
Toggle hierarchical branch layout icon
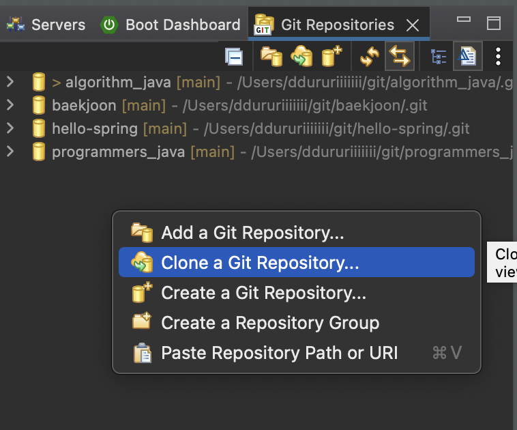point(439,57)
